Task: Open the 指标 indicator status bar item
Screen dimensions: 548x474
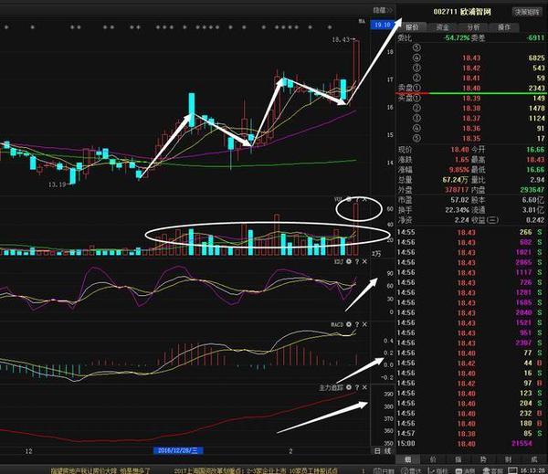Action: coord(438,470)
